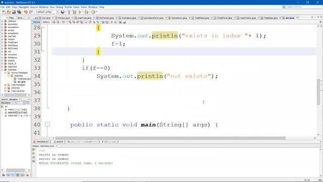Click the New File toolbar icon
This screenshot has height=182, width=323.
point(4,12)
